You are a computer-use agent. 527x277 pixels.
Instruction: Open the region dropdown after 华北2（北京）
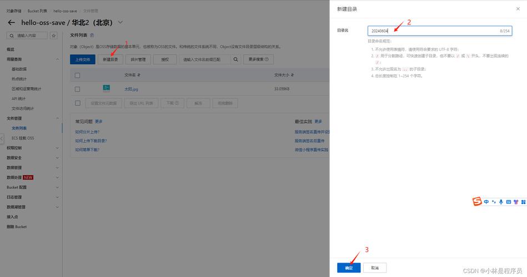point(121,23)
